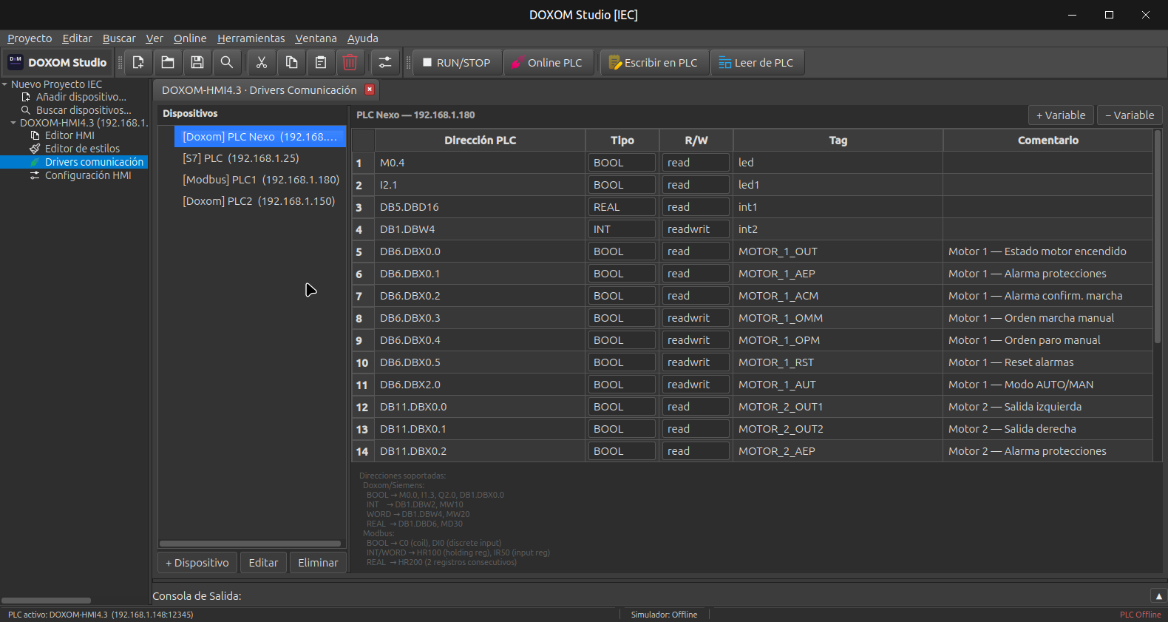This screenshot has height=622, width=1168.
Task: Select [Doxom] PLC Nexo device
Action: pyautogui.click(x=259, y=137)
